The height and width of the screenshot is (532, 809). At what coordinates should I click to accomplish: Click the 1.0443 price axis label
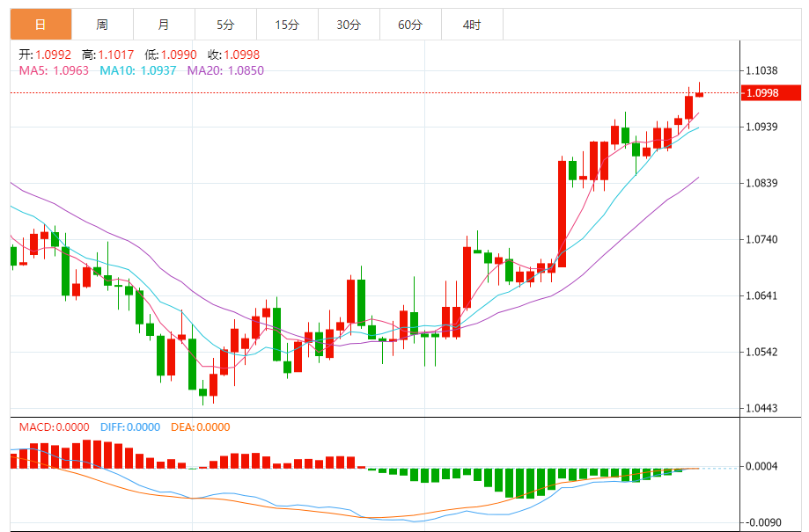tap(761, 408)
